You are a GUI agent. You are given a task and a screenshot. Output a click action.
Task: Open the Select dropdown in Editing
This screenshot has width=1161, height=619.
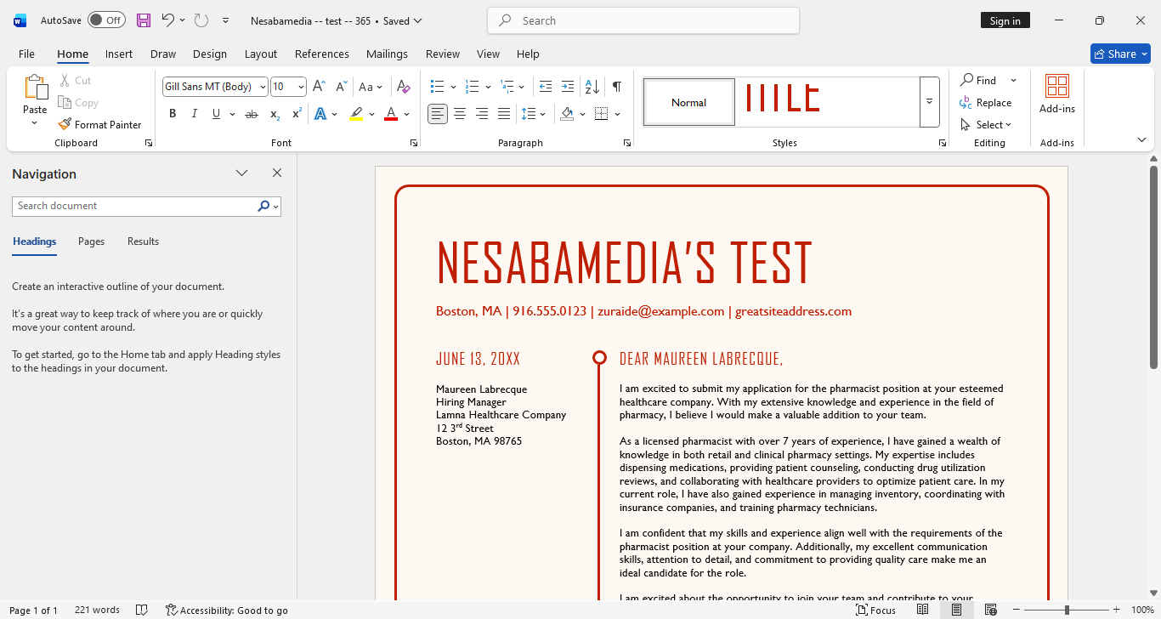tap(988, 124)
